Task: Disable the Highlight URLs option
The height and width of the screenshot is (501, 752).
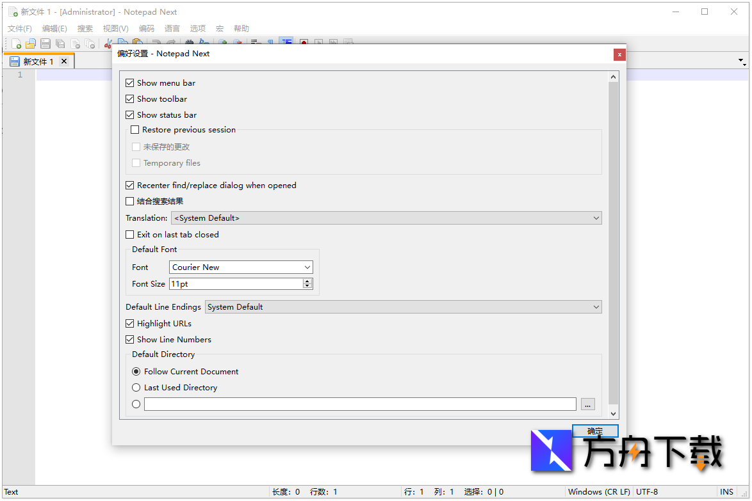Action: click(130, 324)
